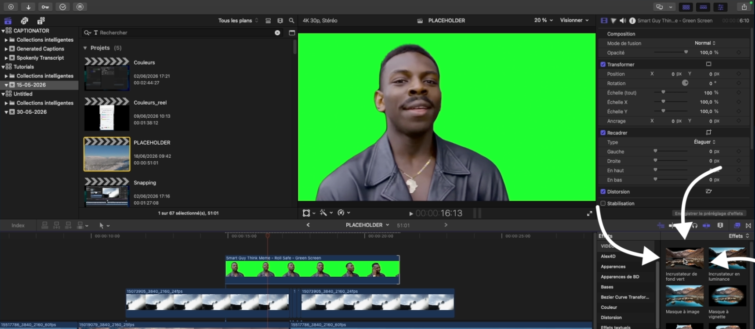Open the import media arrow button
755x329 pixels.
28,7
